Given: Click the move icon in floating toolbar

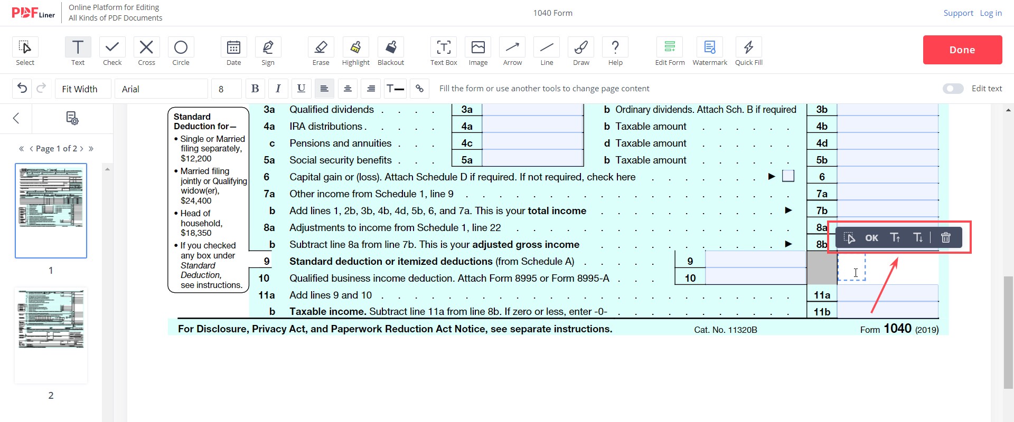Looking at the screenshot, I should [x=849, y=238].
